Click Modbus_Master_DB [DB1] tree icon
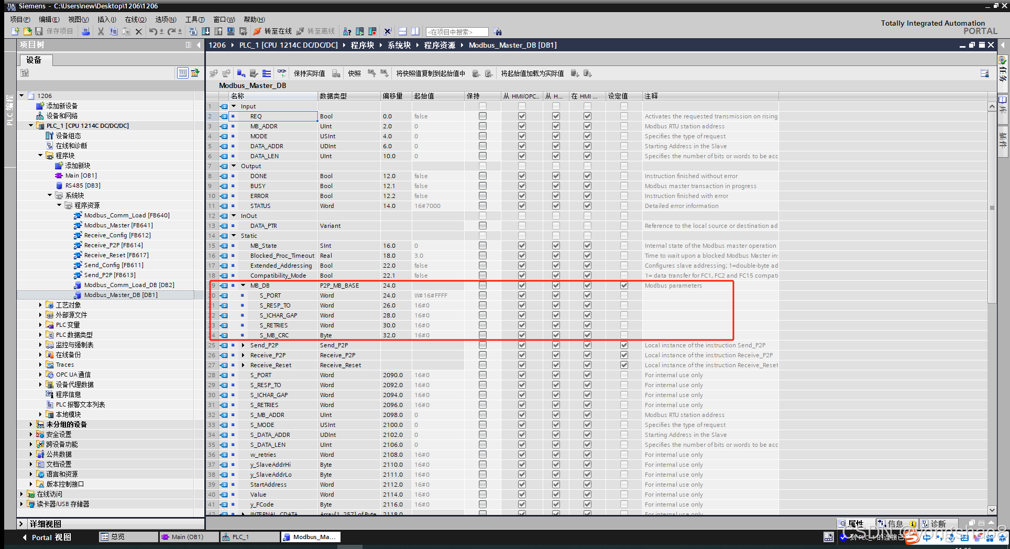Screen dimensions: 1010x549 [78, 295]
